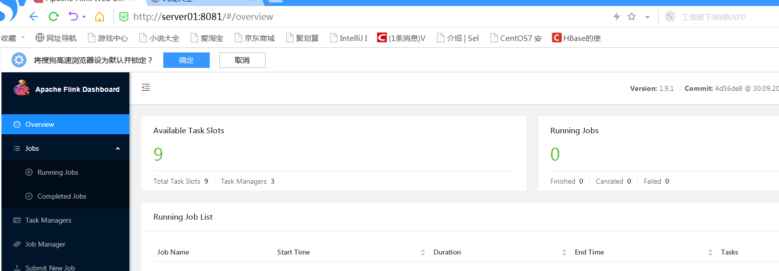Confirm with the 确定 button
The image size is (779, 271).
tap(186, 60)
